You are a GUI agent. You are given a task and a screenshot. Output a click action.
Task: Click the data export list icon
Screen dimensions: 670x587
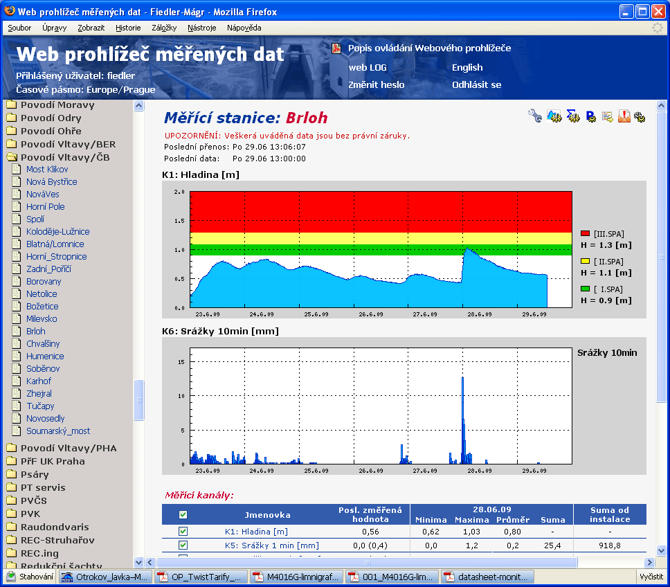607,116
